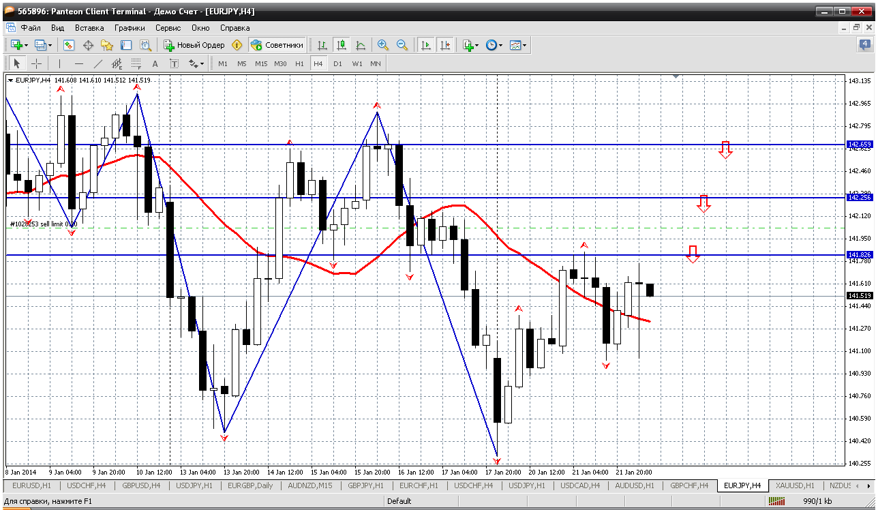Open the Market Watch window icon
Viewport: 878px width, 510px height.
pos(69,45)
